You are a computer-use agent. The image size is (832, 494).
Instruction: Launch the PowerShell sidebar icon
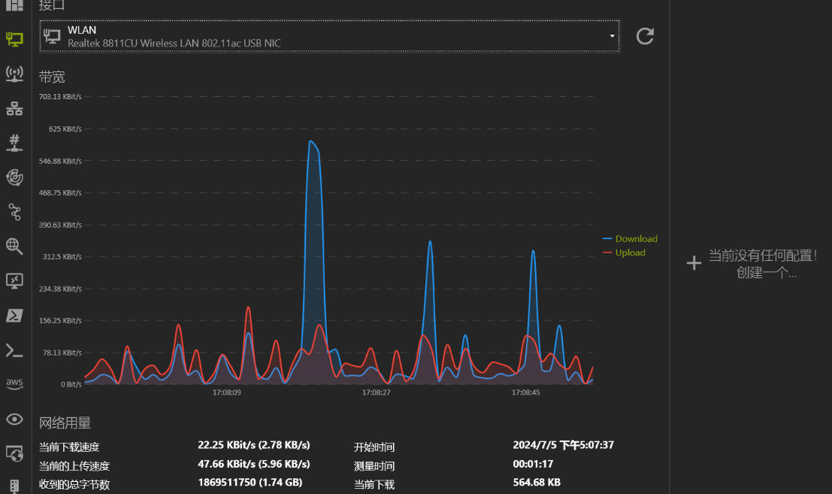point(14,315)
